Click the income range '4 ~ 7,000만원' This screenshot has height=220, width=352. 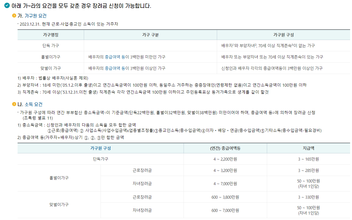coord(225,184)
